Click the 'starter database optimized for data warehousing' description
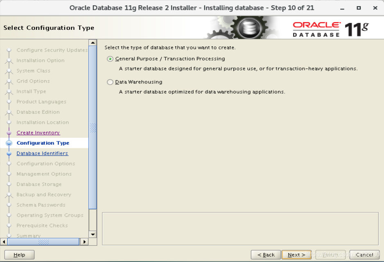 pos(202,92)
